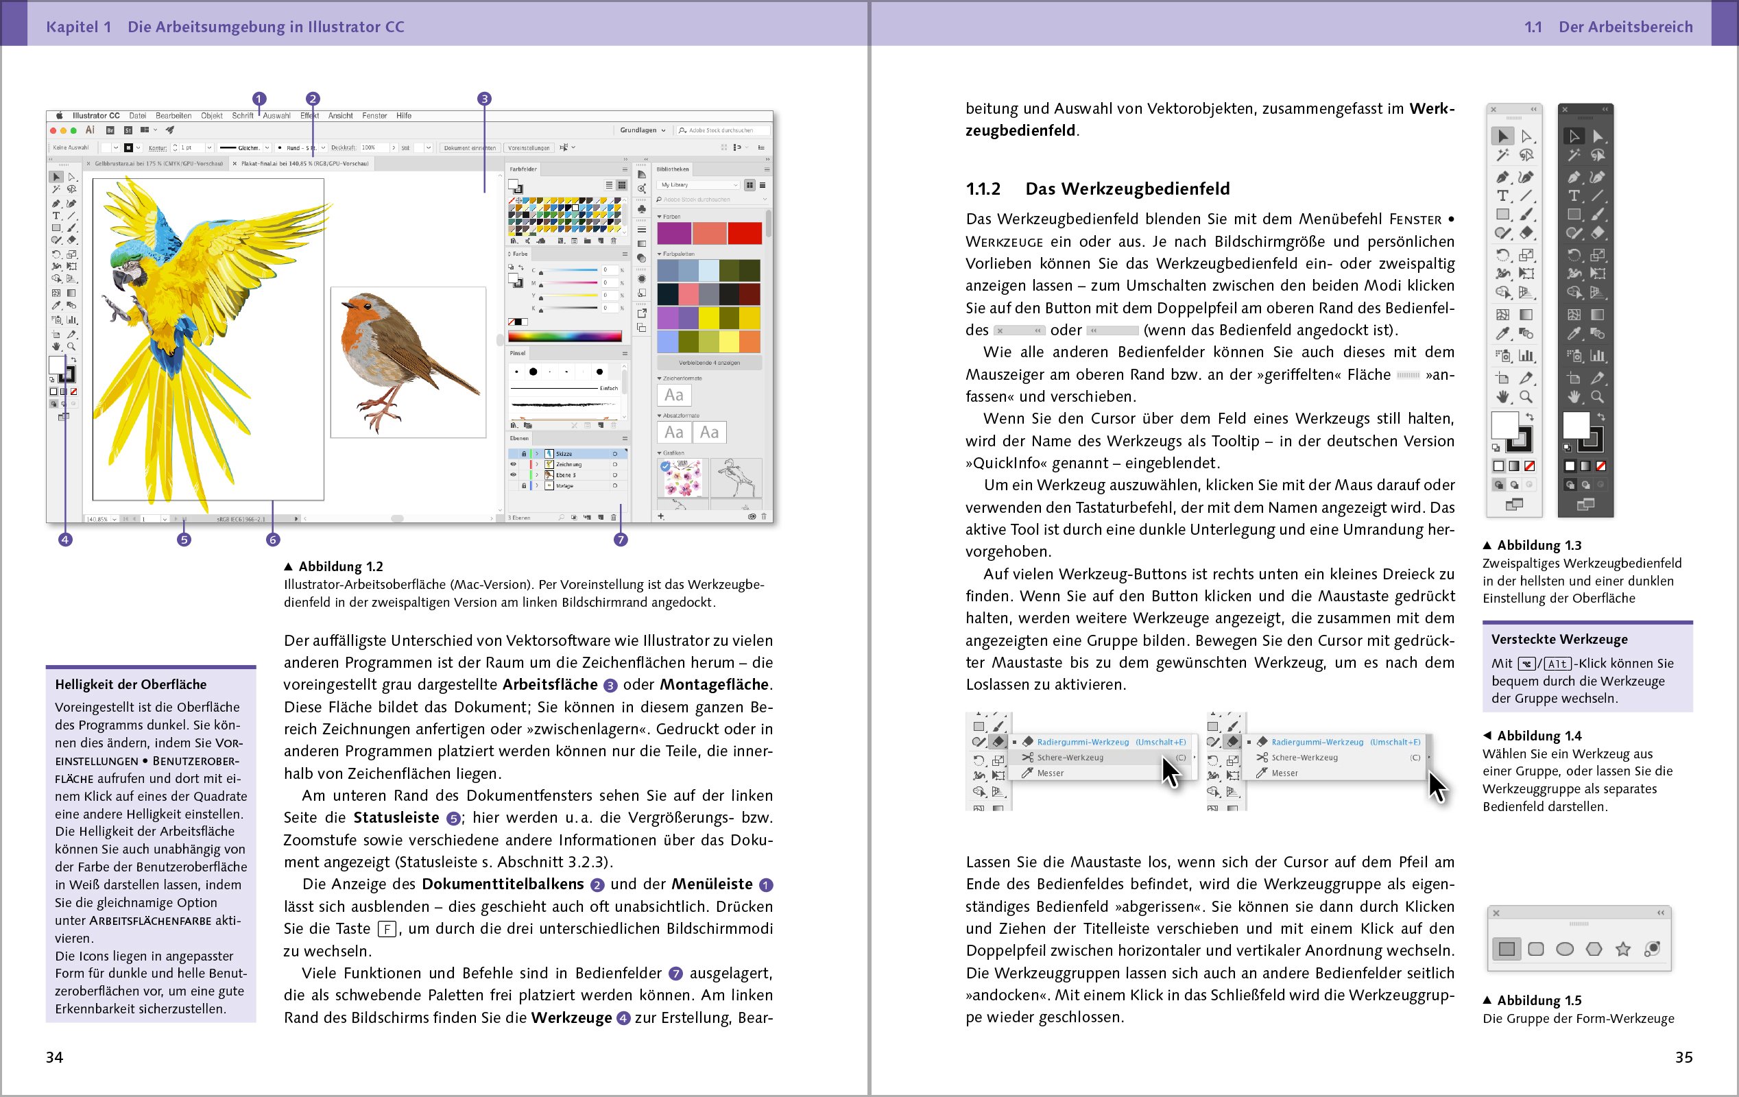Select the Scale tool in dark tool panel

(x=1598, y=255)
